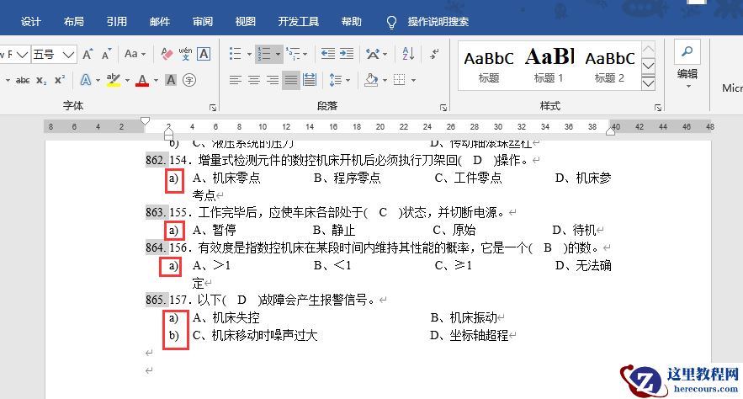Screen dimensions: 743x399
Task: Open change case Aa dropdown
Action: [135, 54]
